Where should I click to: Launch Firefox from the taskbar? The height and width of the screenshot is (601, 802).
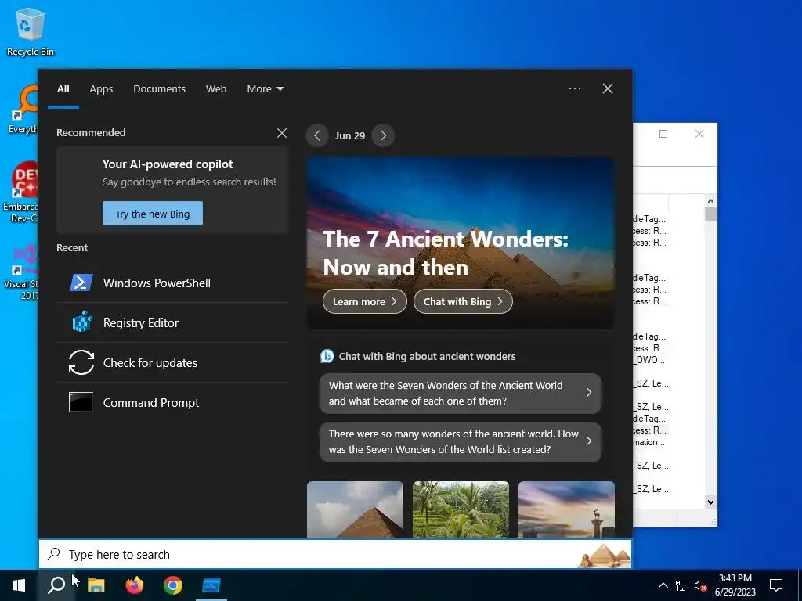[x=135, y=585]
